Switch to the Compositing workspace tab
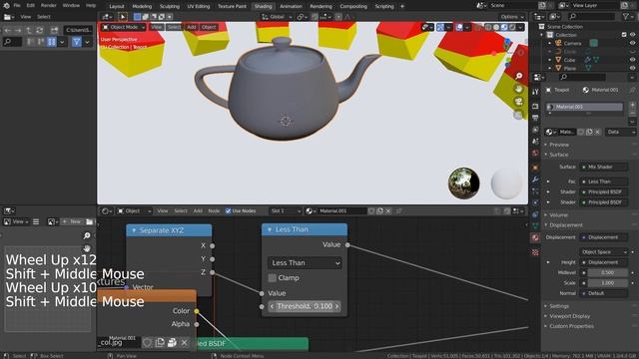 [353, 6]
